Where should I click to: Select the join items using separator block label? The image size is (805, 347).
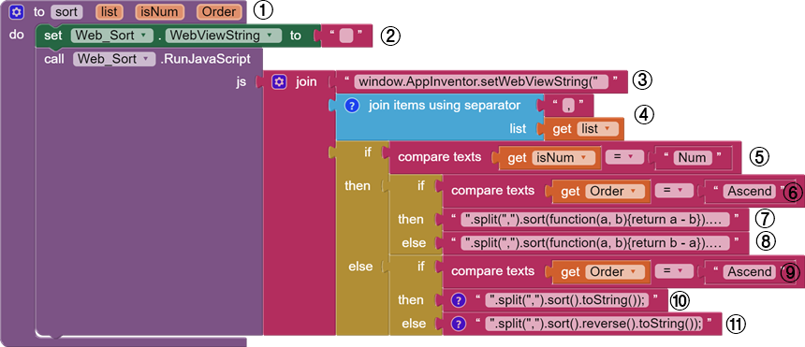click(445, 106)
